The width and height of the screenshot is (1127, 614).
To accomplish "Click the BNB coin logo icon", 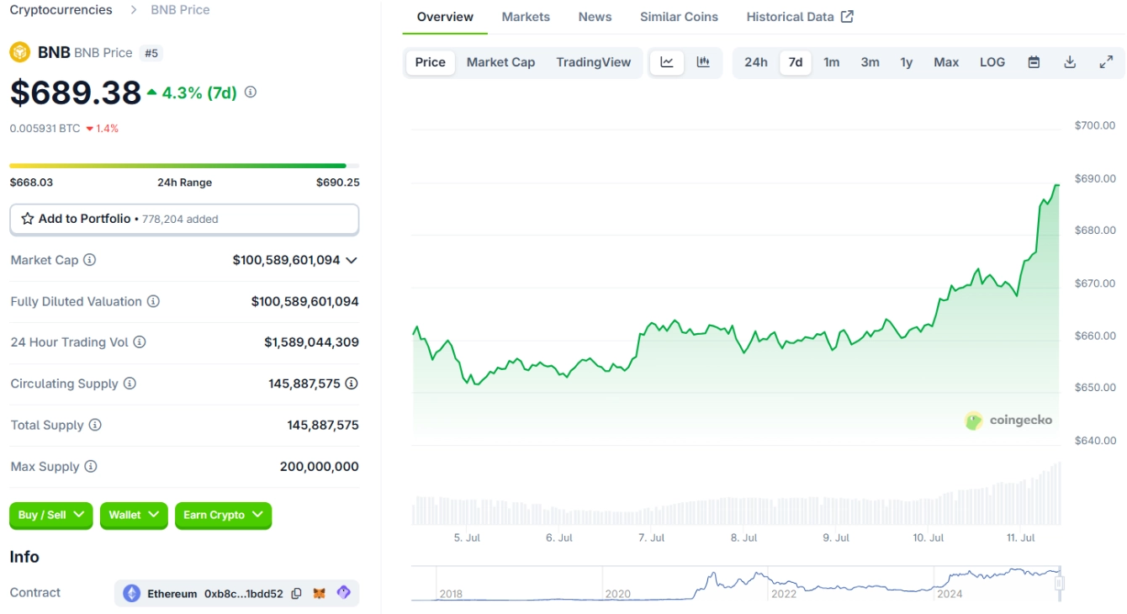I will [x=19, y=52].
